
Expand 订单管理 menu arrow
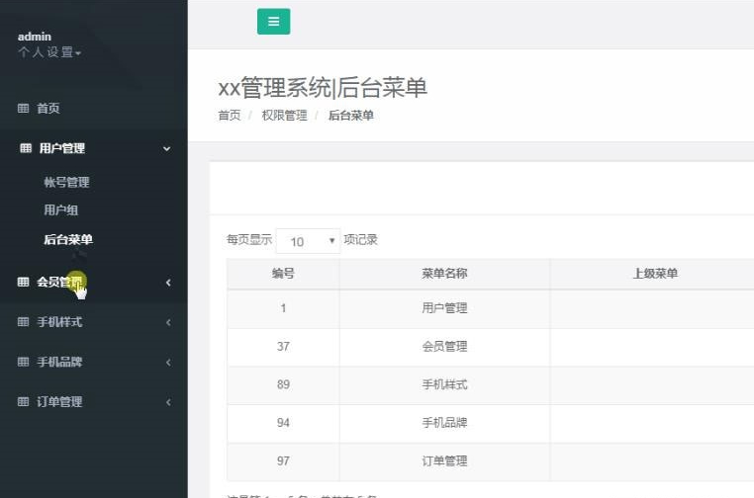(168, 402)
